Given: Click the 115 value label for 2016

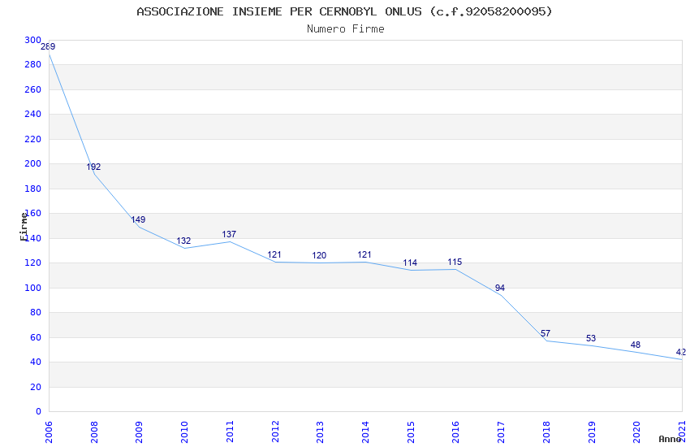Looking at the screenshot, I should [x=455, y=262].
